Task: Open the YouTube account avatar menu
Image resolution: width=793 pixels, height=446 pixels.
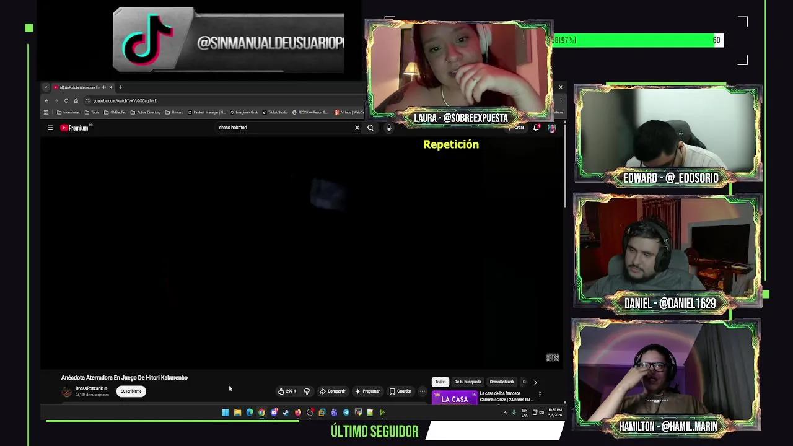Action: (x=551, y=128)
